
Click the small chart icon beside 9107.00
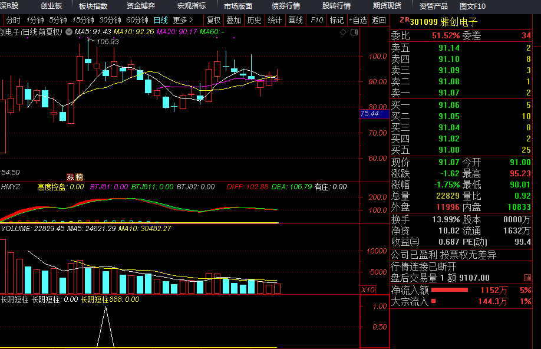(x=527, y=278)
